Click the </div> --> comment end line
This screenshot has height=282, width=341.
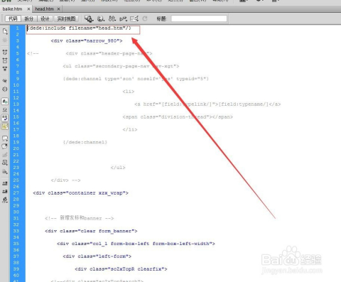pos(65,180)
